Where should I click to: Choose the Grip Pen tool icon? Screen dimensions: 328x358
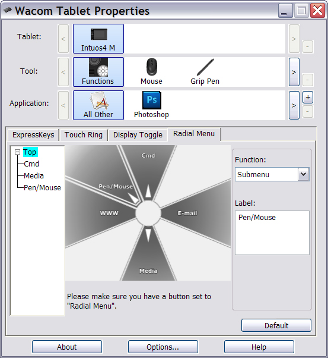[x=205, y=72]
